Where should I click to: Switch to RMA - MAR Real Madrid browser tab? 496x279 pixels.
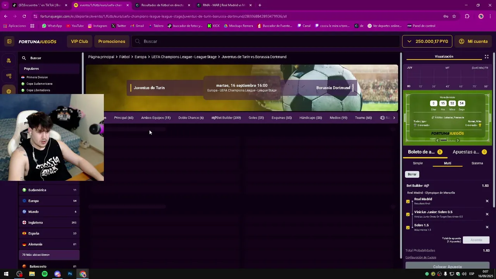point(224,5)
